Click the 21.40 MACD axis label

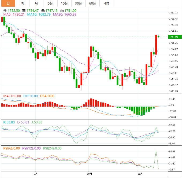coord(172,99)
